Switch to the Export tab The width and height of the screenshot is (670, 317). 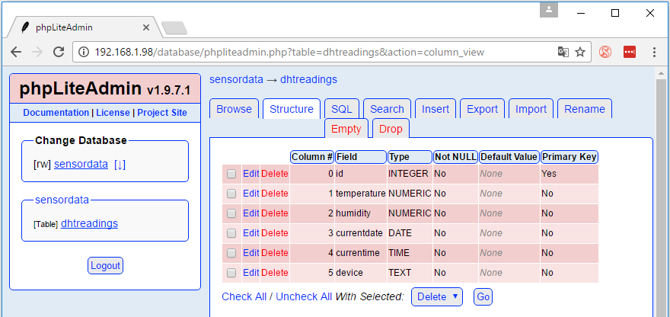tap(483, 109)
